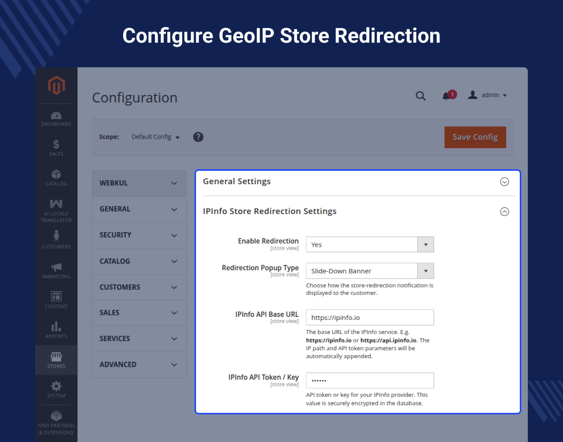Expand the SALES configuration tab
Image resolution: width=563 pixels, height=442 pixels.
139,313
